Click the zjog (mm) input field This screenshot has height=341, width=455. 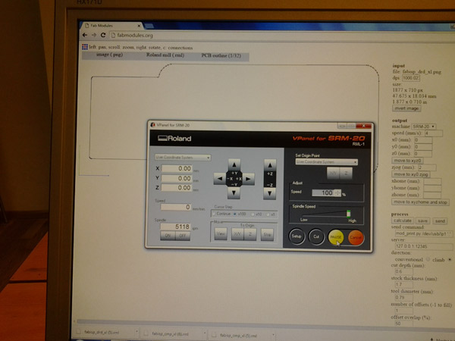tap(427, 167)
